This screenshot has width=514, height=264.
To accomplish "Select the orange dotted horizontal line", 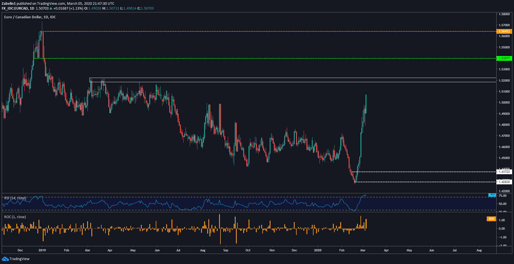I will tap(269, 31).
